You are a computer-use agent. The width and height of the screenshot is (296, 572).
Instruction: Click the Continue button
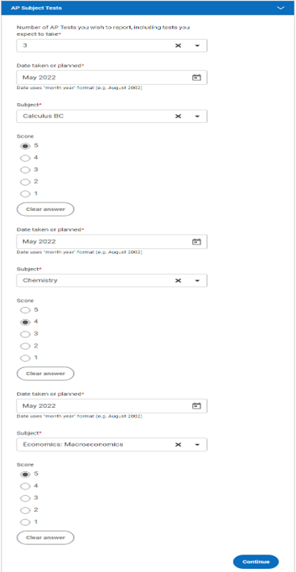256,562
